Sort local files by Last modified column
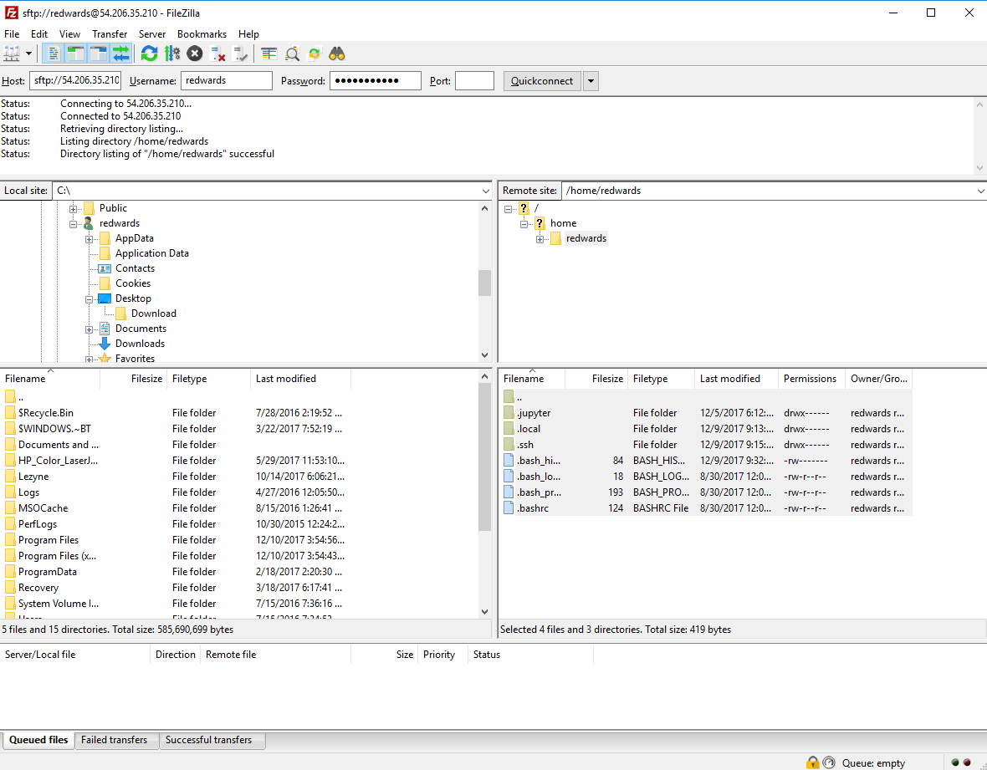Viewport: 987px width, 770px height. tap(300, 379)
